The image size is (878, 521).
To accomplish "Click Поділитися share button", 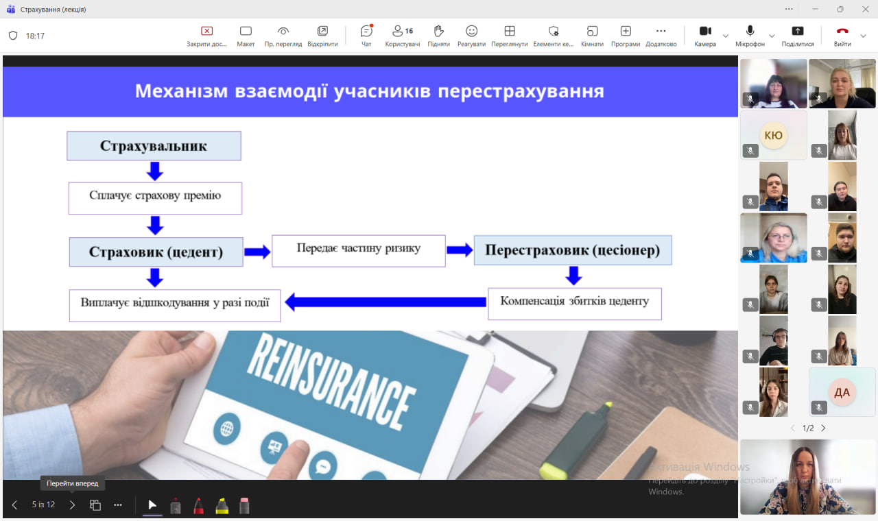I will pyautogui.click(x=798, y=35).
